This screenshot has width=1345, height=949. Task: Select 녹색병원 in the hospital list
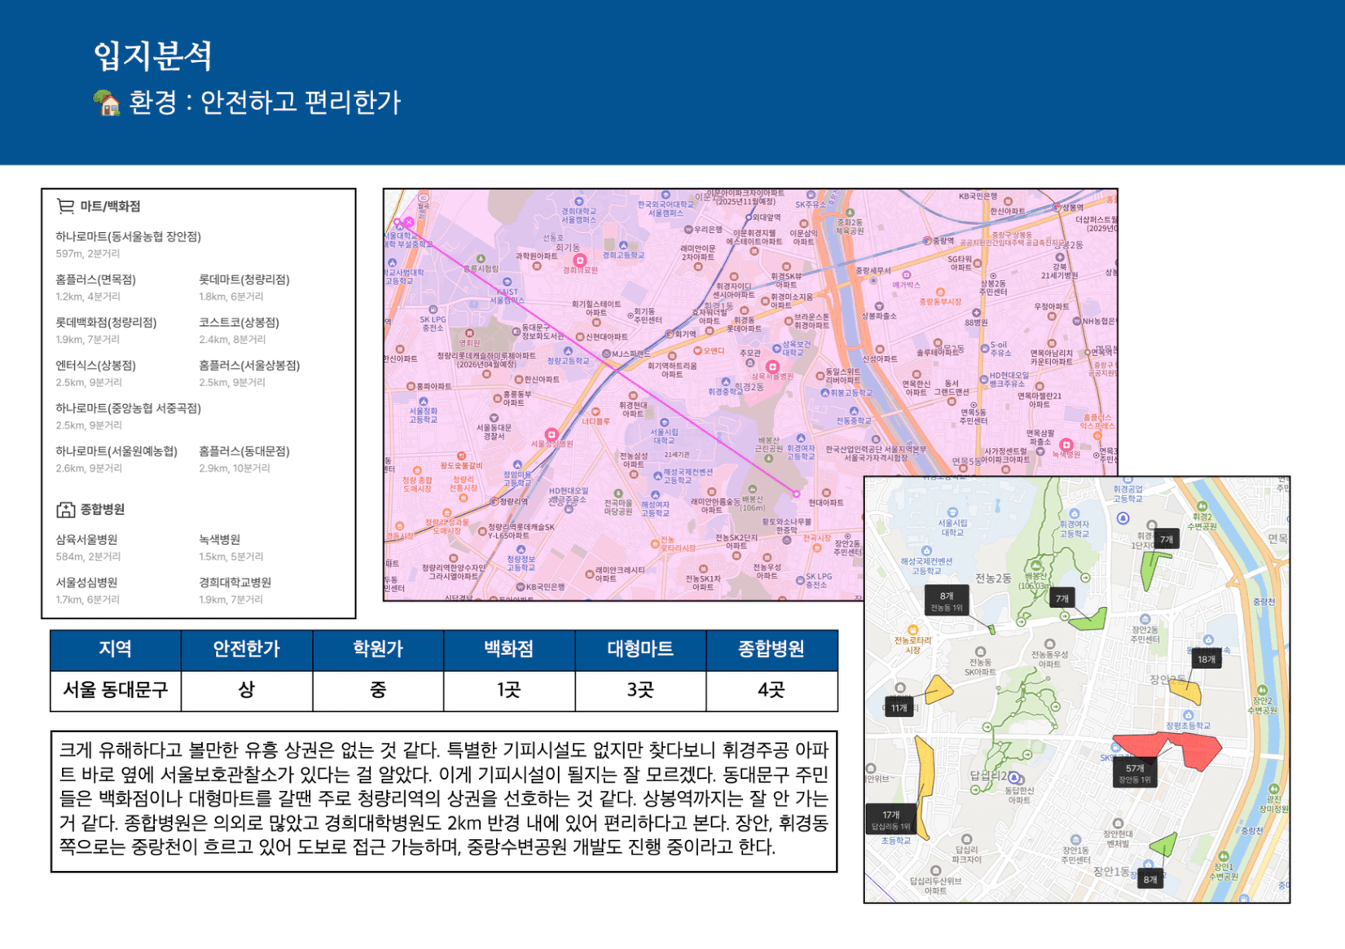[219, 539]
